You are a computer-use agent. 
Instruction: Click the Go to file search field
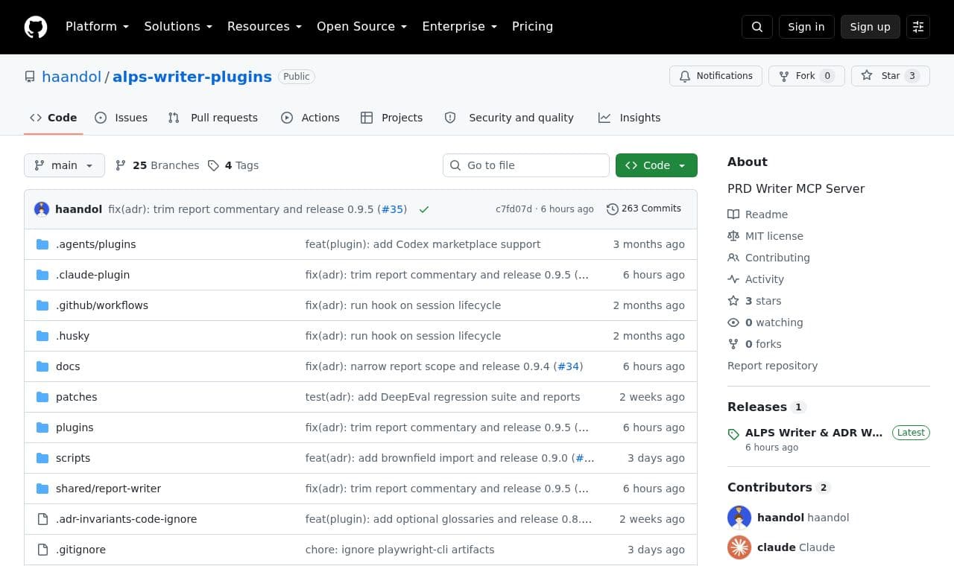click(526, 165)
